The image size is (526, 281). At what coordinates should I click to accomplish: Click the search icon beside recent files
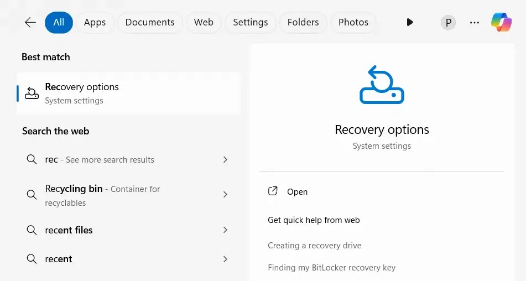(32, 230)
